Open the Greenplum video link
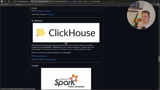The height and width of the screenshot is (90, 160). click(x=42, y=11)
